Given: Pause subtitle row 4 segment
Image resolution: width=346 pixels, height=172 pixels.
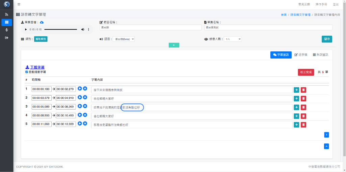Looking at the screenshot, I should coord(85,115).
